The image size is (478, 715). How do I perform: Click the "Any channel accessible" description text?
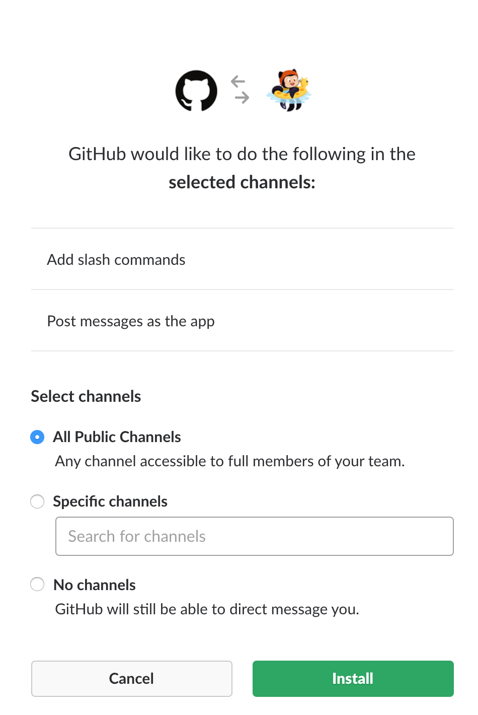[230, 461]
